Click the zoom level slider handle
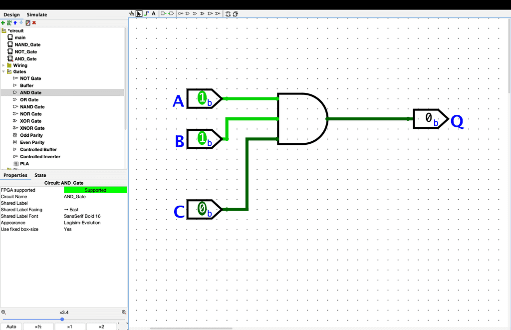The width and height of the screenshot is (511, 330). click(x=62, y=319)
